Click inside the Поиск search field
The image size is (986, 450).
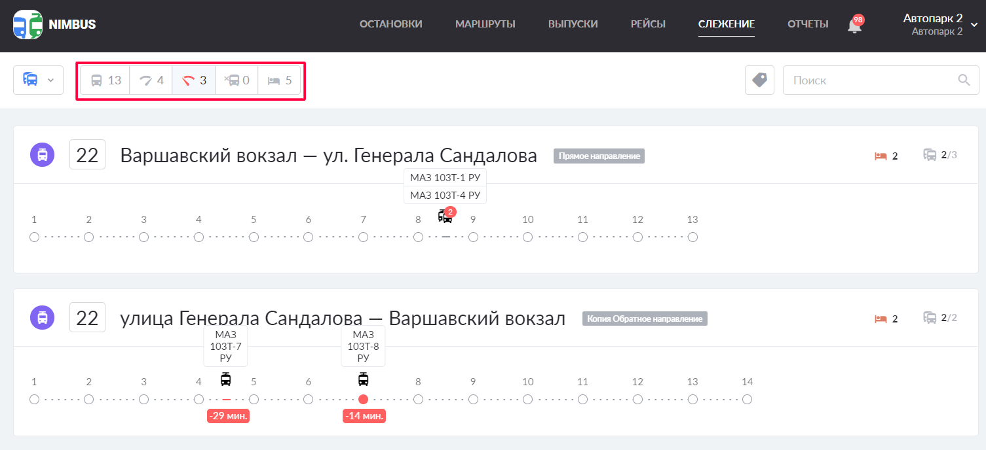tap(871, 80)
